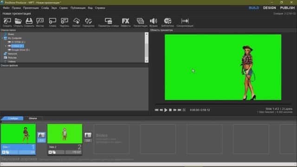Select the Slide 1 thumbnail
The width and height of the screenshot is (297, 167).
(x=18, y=134)
